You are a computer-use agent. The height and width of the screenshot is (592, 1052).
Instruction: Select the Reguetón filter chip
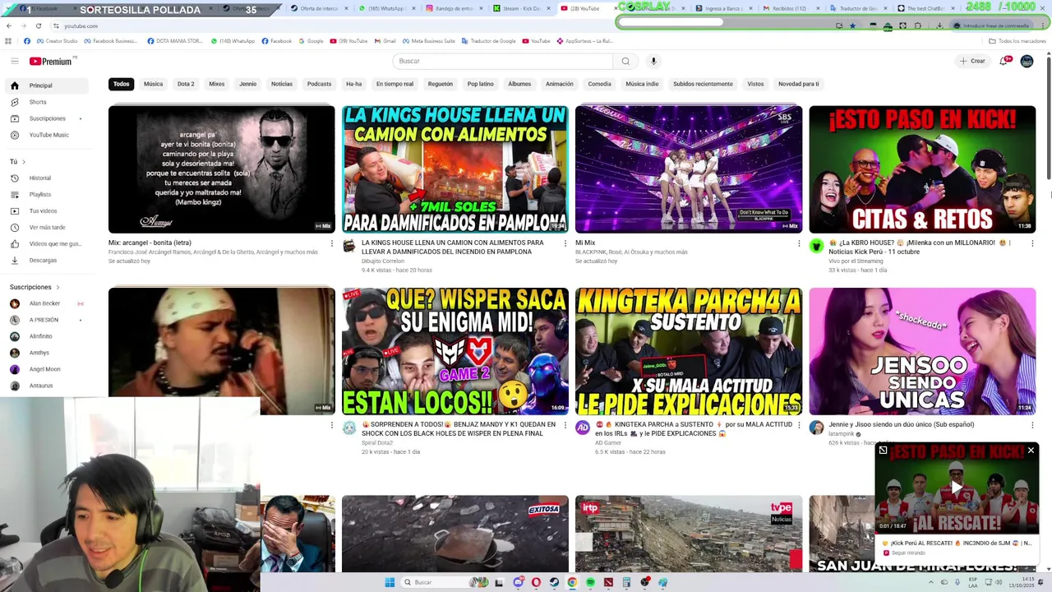tap(441, 84)
